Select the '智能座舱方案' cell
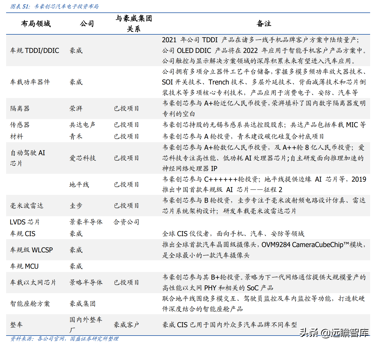 [x=30, y=304]
